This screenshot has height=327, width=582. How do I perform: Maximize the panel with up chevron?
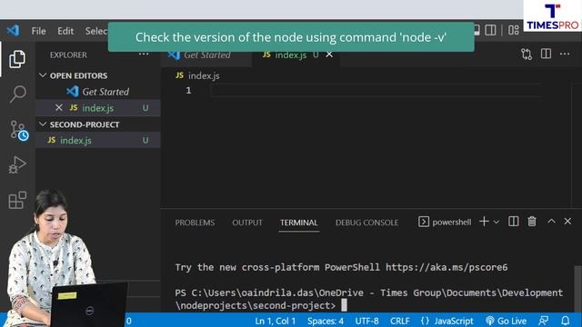click(552, 222)
